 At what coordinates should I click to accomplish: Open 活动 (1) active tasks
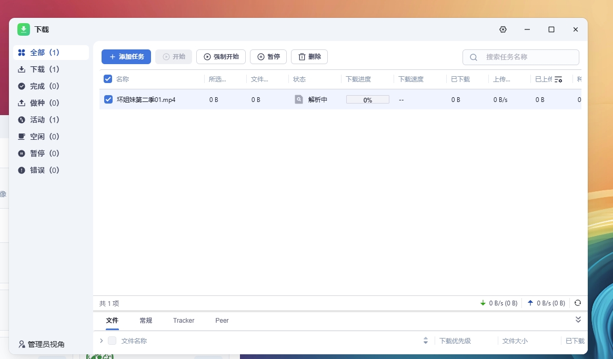(x=51, y=119)
